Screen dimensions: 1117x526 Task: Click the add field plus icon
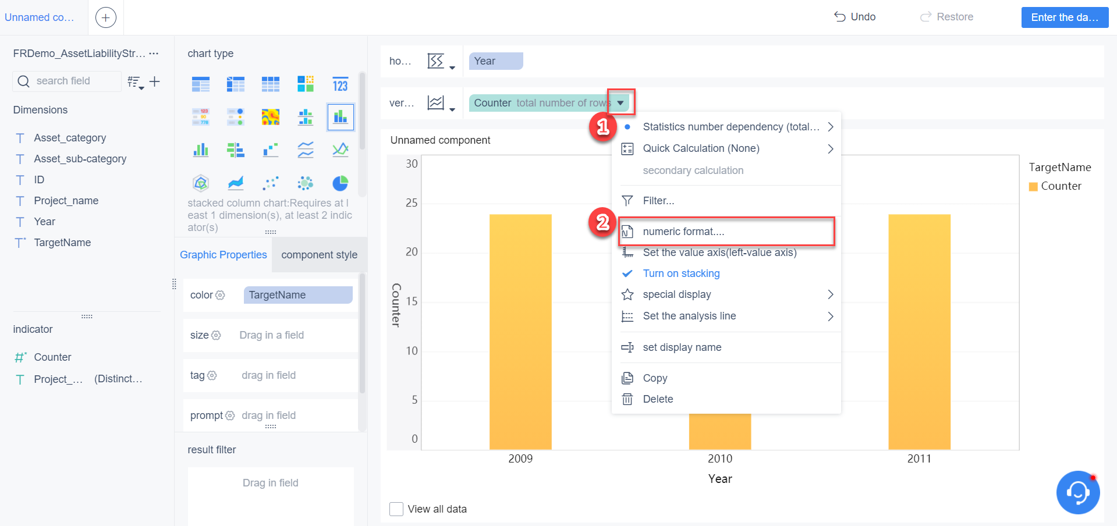pyautogui.click(x=155, y=81)
